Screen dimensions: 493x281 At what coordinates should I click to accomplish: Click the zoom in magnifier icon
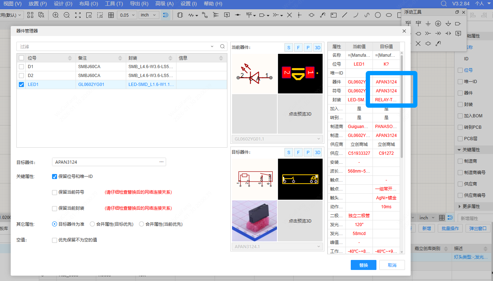point(56,15)
